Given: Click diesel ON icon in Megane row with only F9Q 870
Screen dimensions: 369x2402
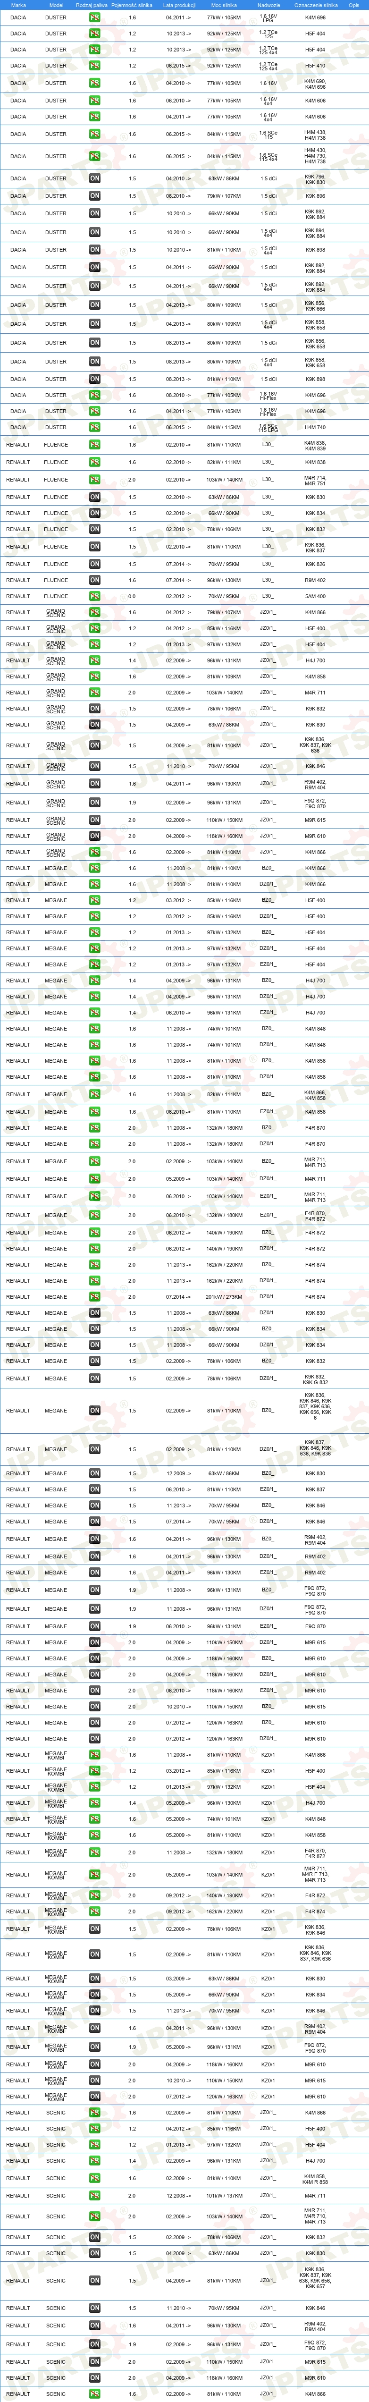Looking at the screenshot, I should [95, 1626].
